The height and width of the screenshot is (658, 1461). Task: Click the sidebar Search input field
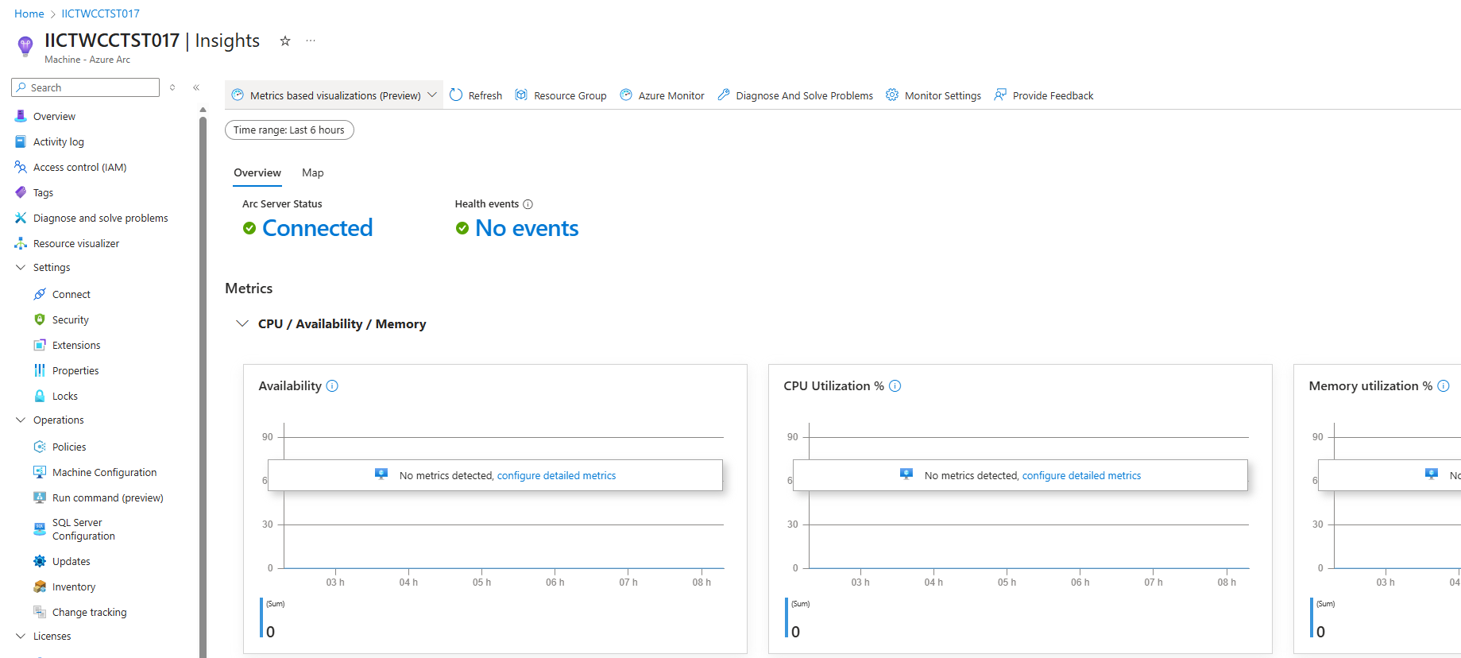pos(86,87)
